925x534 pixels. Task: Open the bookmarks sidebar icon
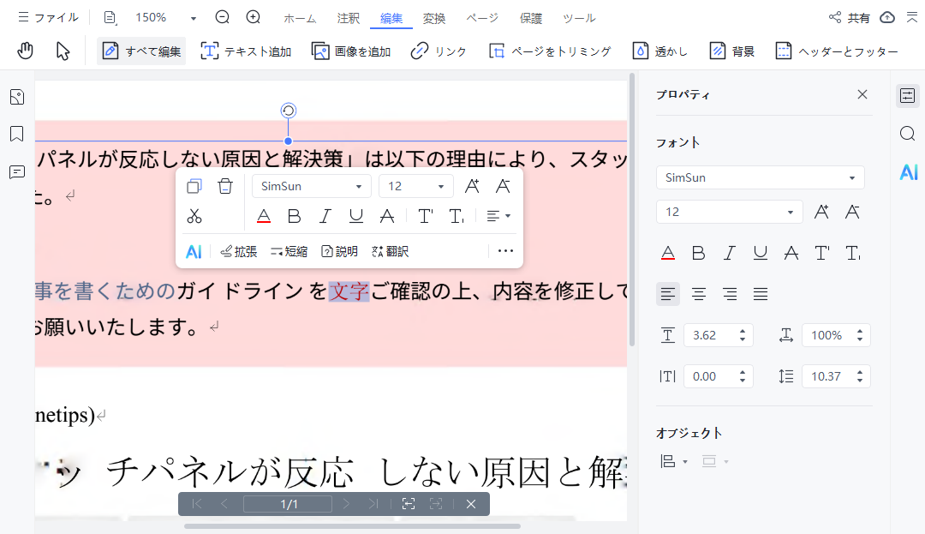(x=17, y=134)
